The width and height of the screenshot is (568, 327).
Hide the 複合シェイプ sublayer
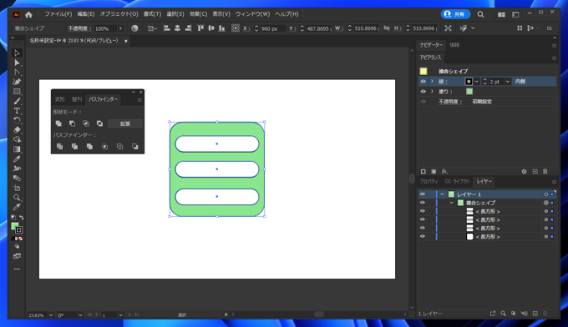point(423,203)
